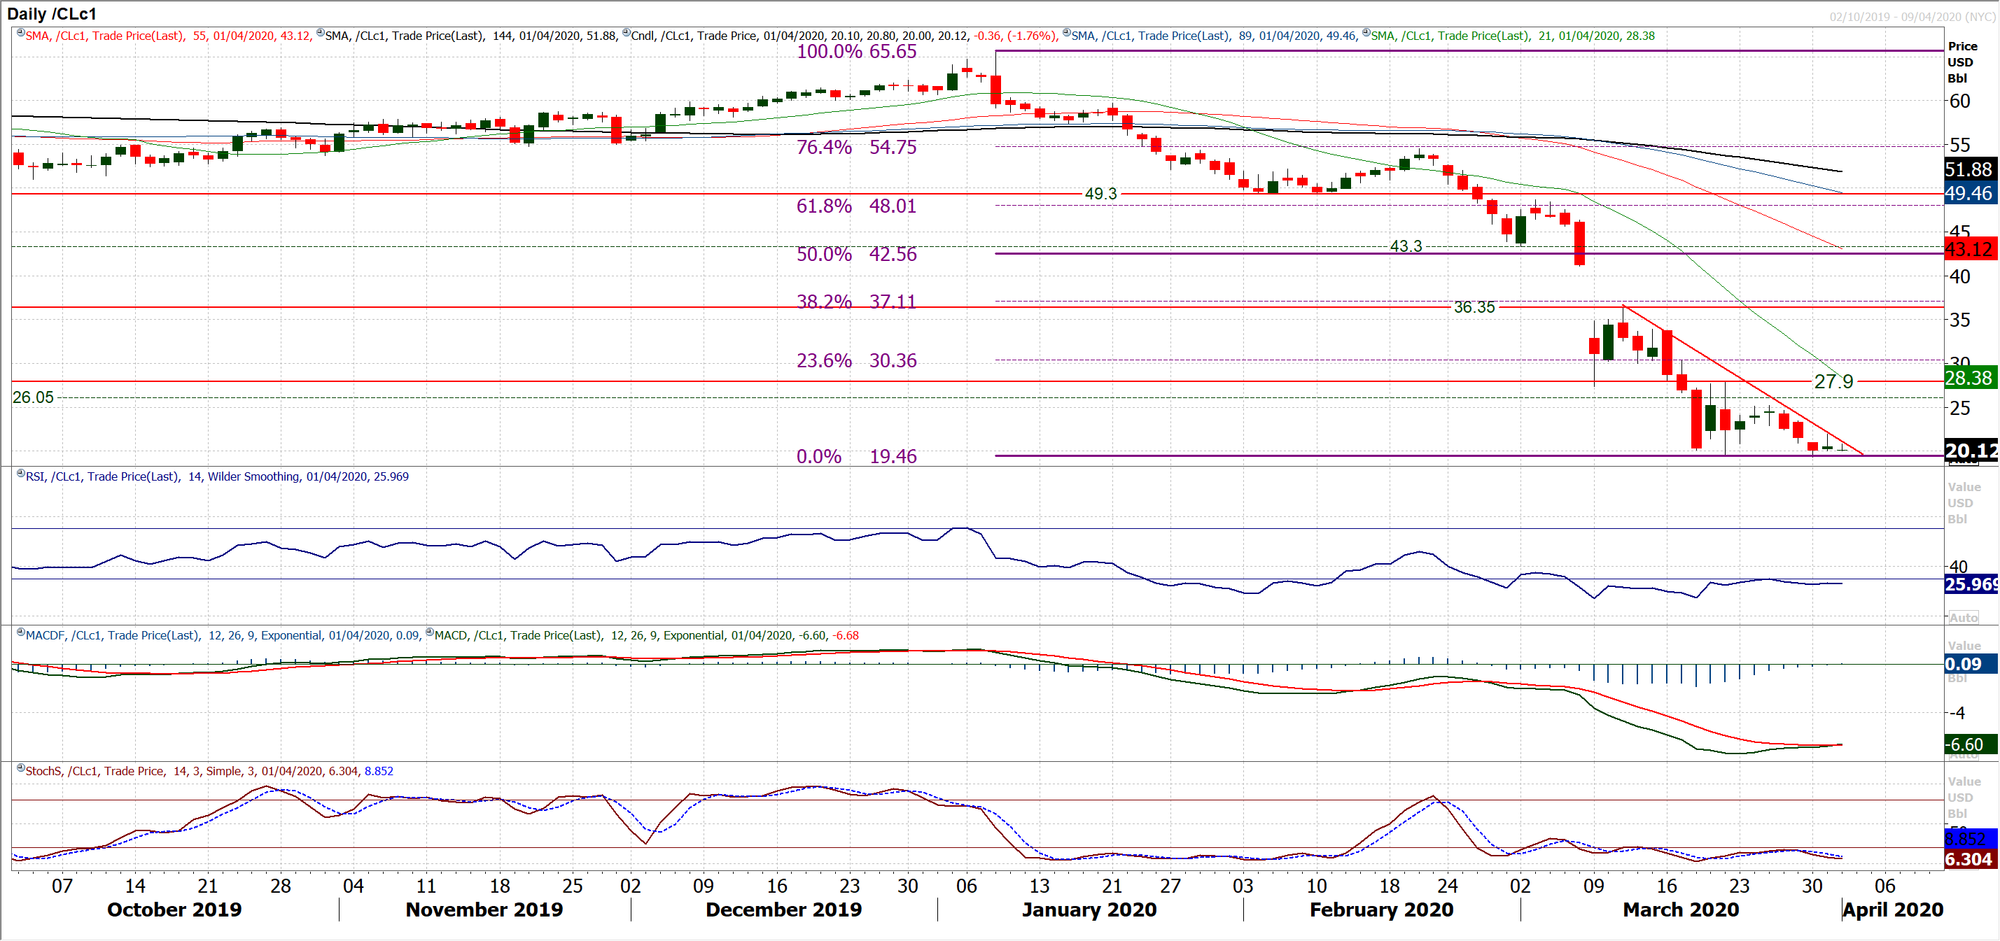Click the red downtrend line from 36.35
The image size is (2000, 941).
click(x=1742, y=379)
